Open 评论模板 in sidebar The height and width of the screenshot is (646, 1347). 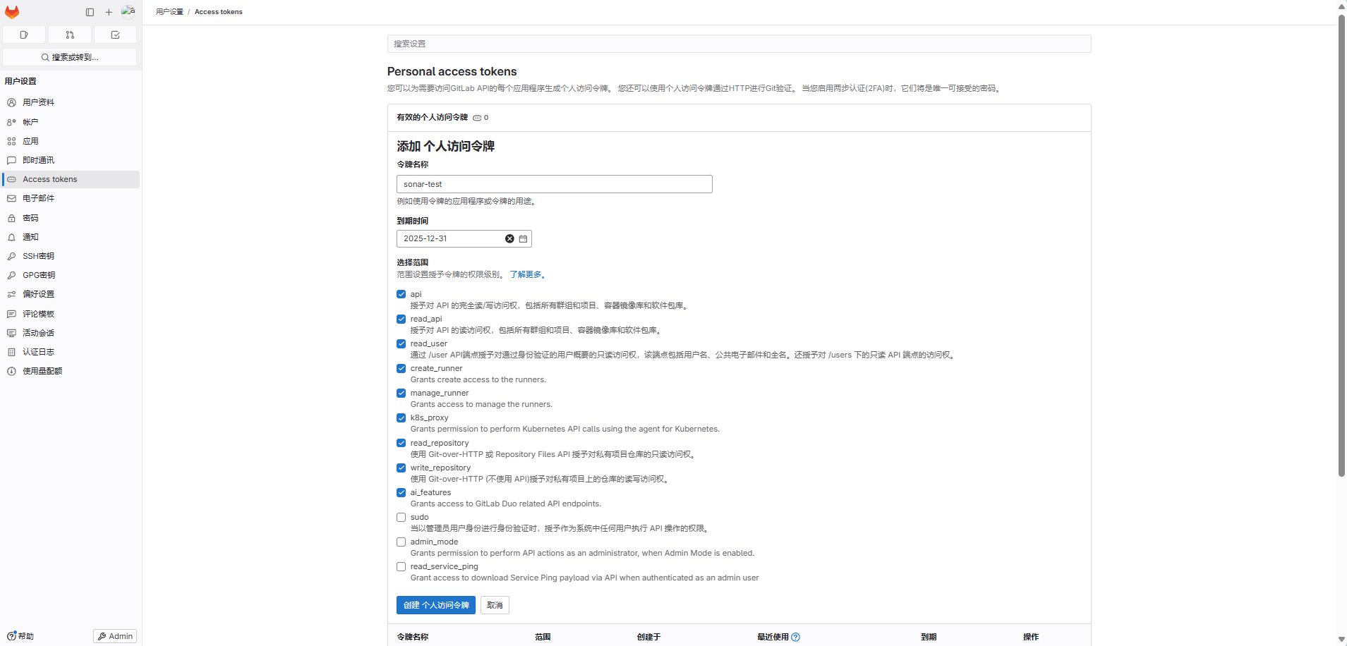tap(71, 314)
